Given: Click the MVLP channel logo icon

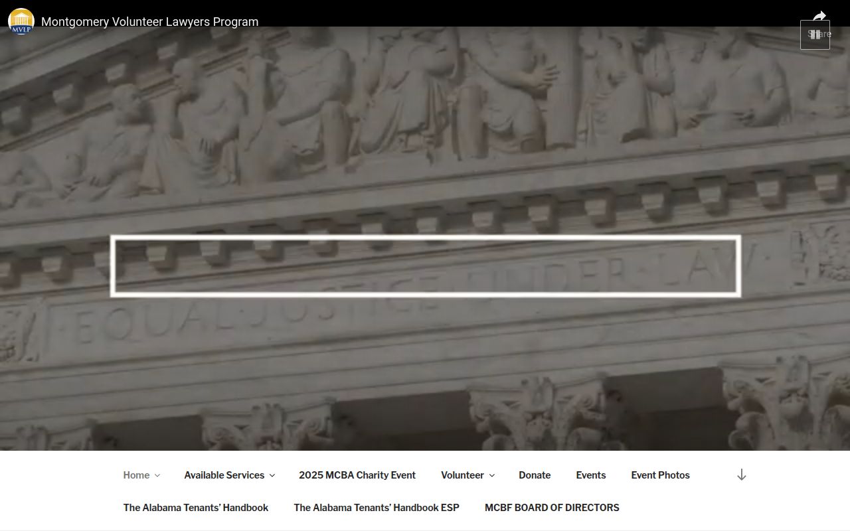Looking at the screenshot, I should pos(21,21).
